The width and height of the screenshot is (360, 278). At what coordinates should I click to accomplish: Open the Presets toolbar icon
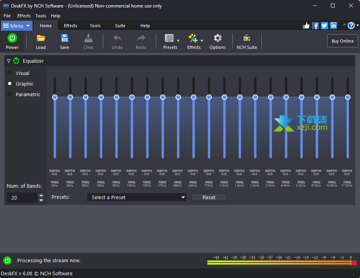[x=169, y=38]
